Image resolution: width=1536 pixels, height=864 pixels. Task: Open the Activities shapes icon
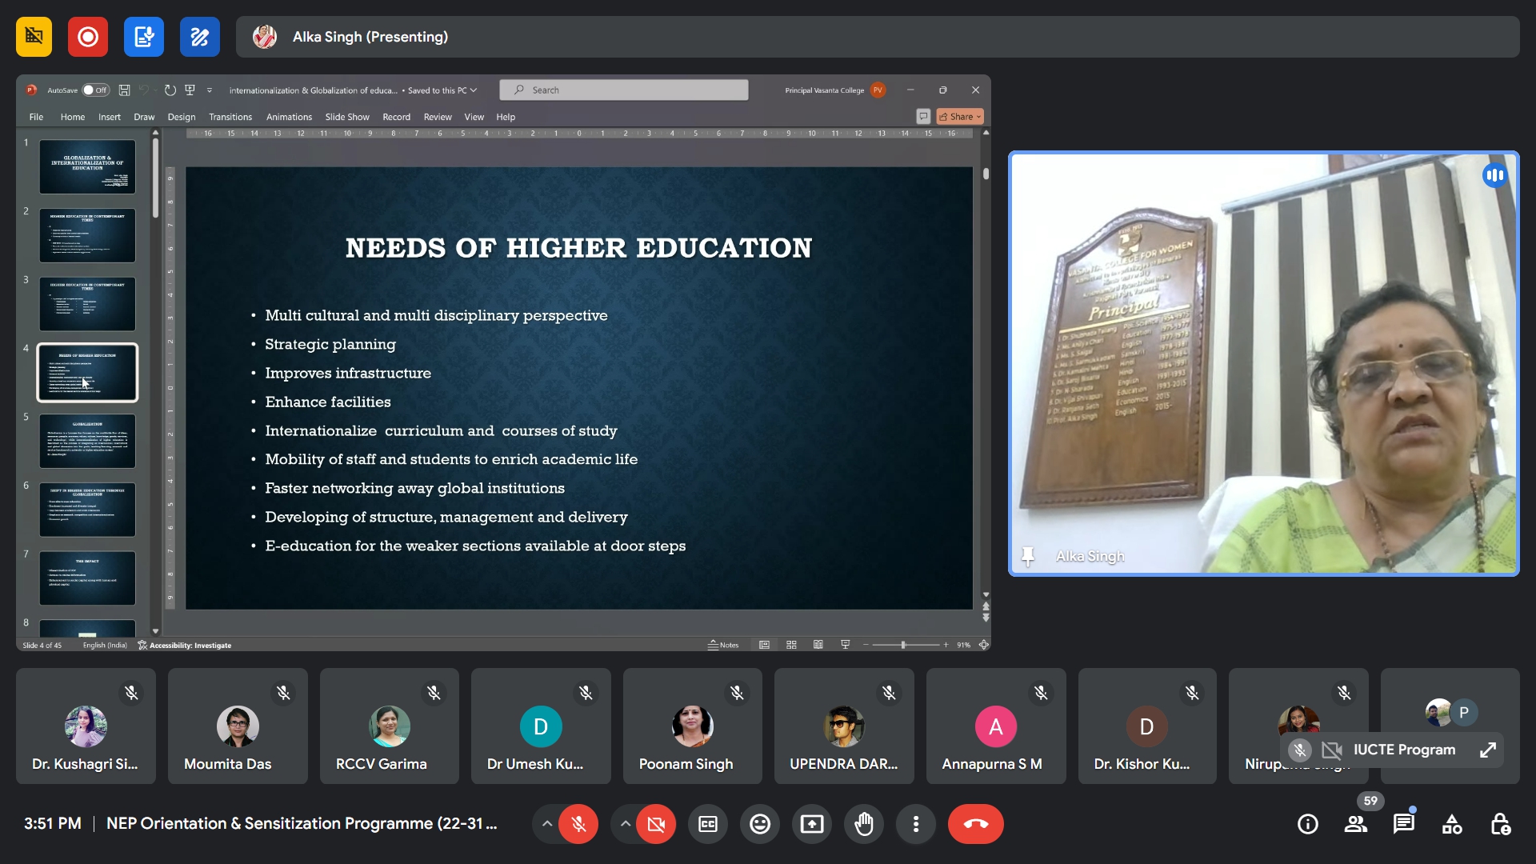[1452, 824]
